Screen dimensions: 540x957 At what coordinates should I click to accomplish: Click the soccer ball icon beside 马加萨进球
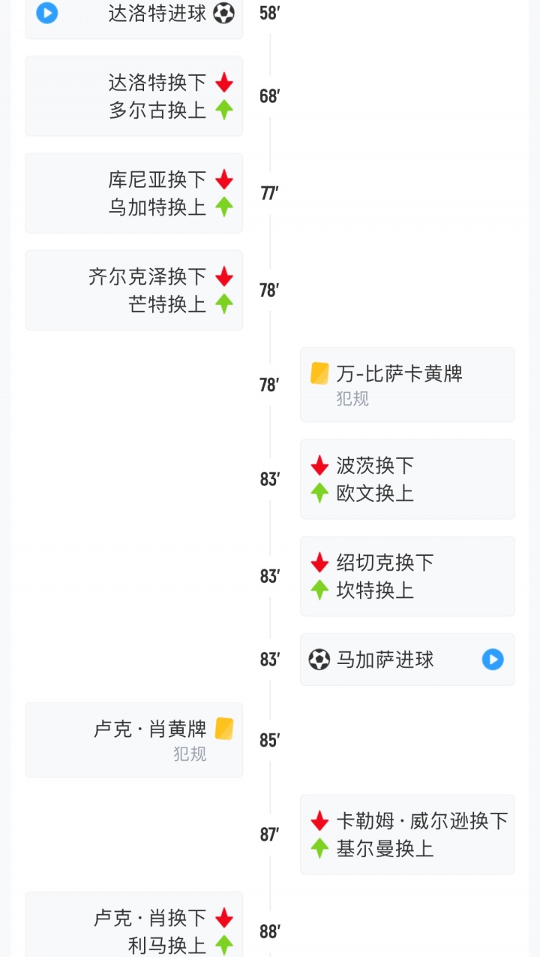point(319,660)
